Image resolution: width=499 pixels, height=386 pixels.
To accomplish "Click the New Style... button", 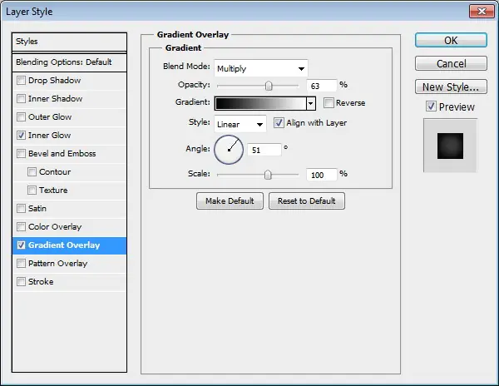I will pos(451,87).
